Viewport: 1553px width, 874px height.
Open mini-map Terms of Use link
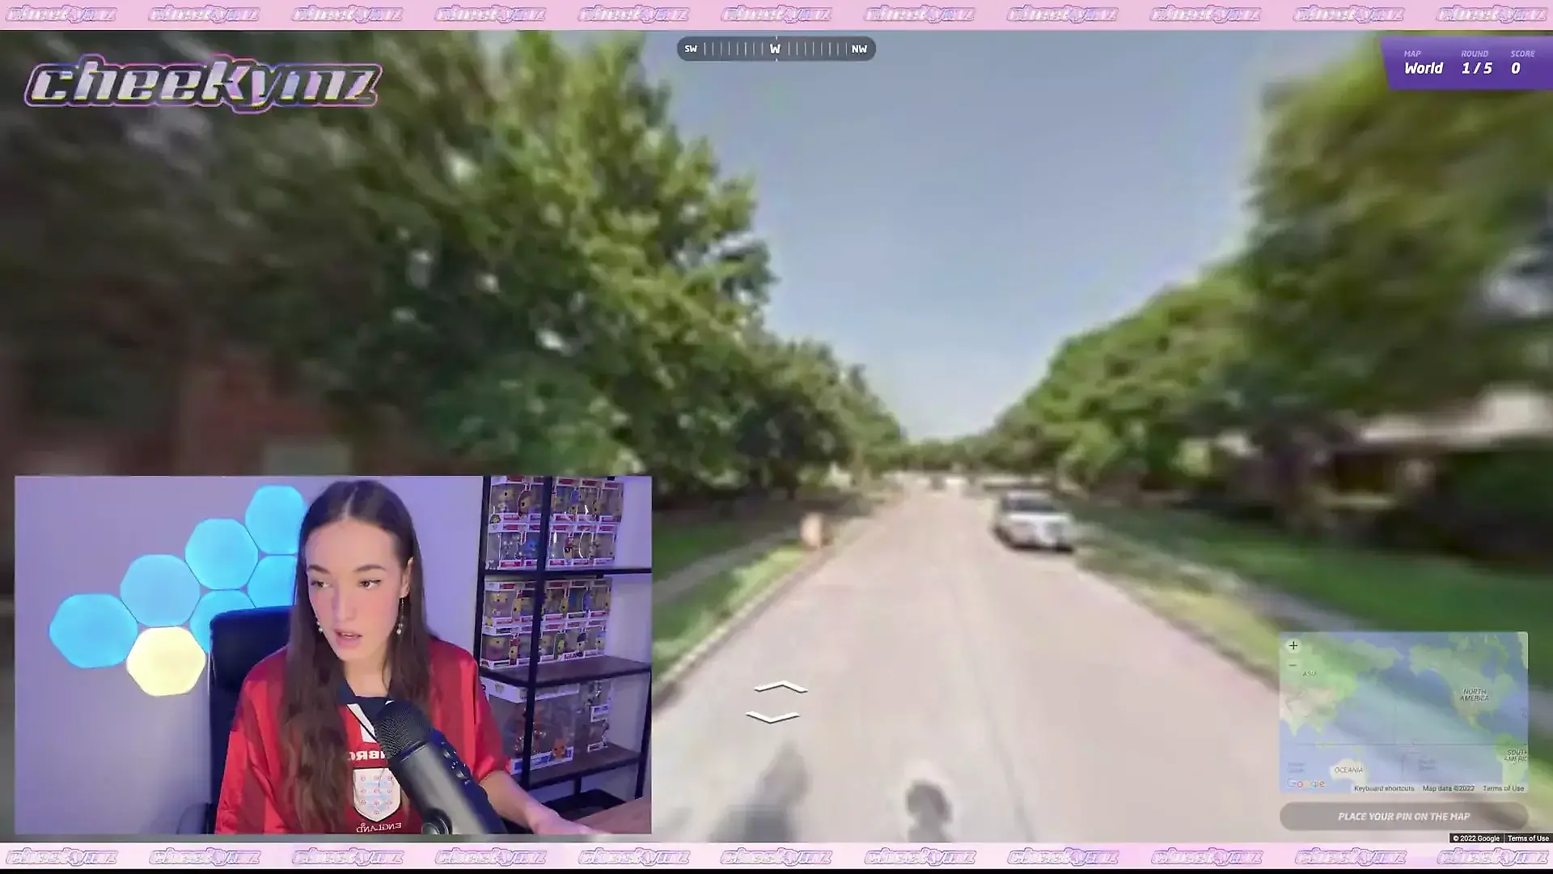(1503, 788)
